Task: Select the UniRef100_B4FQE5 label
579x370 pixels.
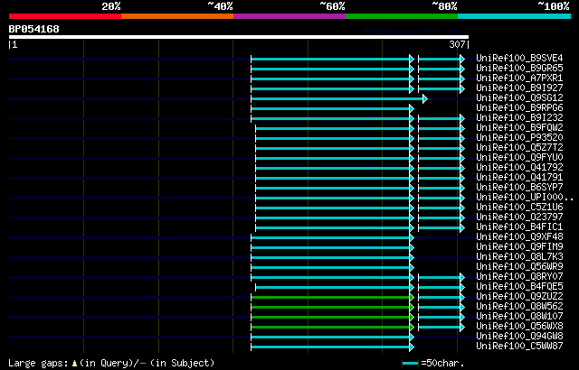Action: (519, 287)
